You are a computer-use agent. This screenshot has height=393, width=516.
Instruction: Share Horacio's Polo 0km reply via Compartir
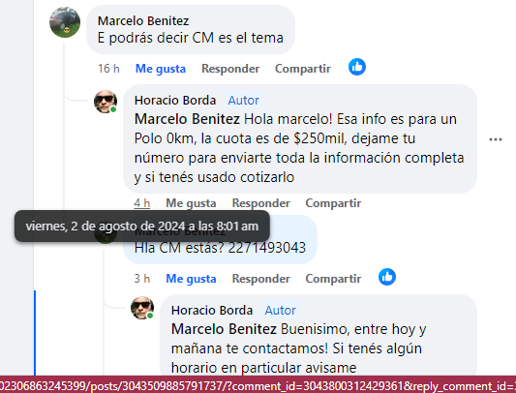pyautogui.click(x=333, y=203)
